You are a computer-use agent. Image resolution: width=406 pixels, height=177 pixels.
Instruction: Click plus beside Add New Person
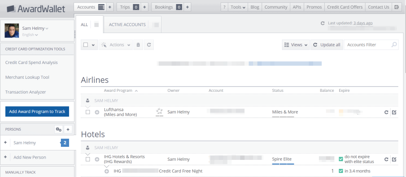click(5, 157)
